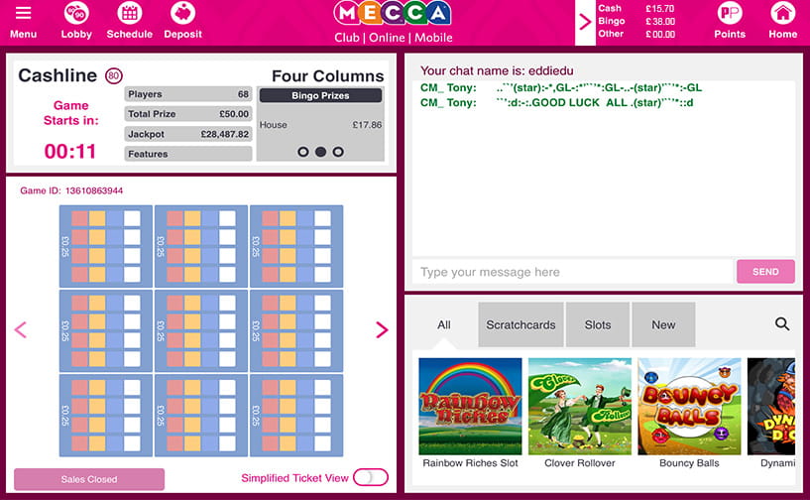Click the 00:11 countdown timer

70,152
